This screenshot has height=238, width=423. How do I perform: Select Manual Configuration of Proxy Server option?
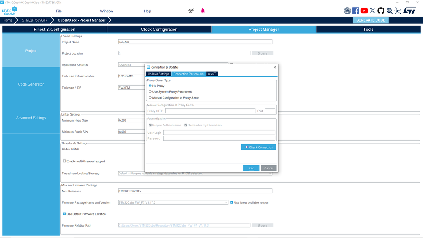click(x=150, y=97)
